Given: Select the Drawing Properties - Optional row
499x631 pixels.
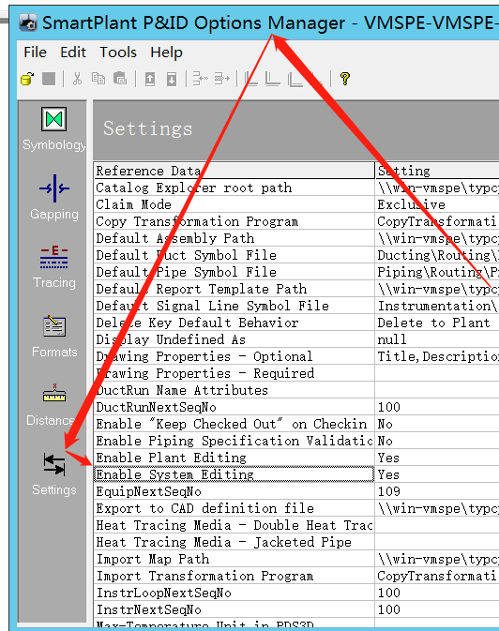Looking at the screenshot, I should pyautogui.click(x=234, y=357).
